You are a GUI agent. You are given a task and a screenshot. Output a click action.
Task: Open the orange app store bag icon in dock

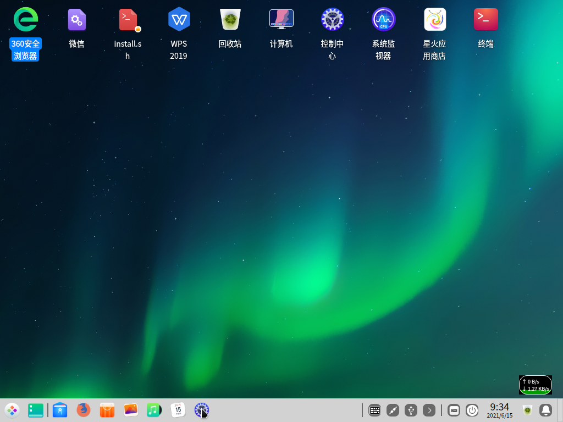pos(107,410)
